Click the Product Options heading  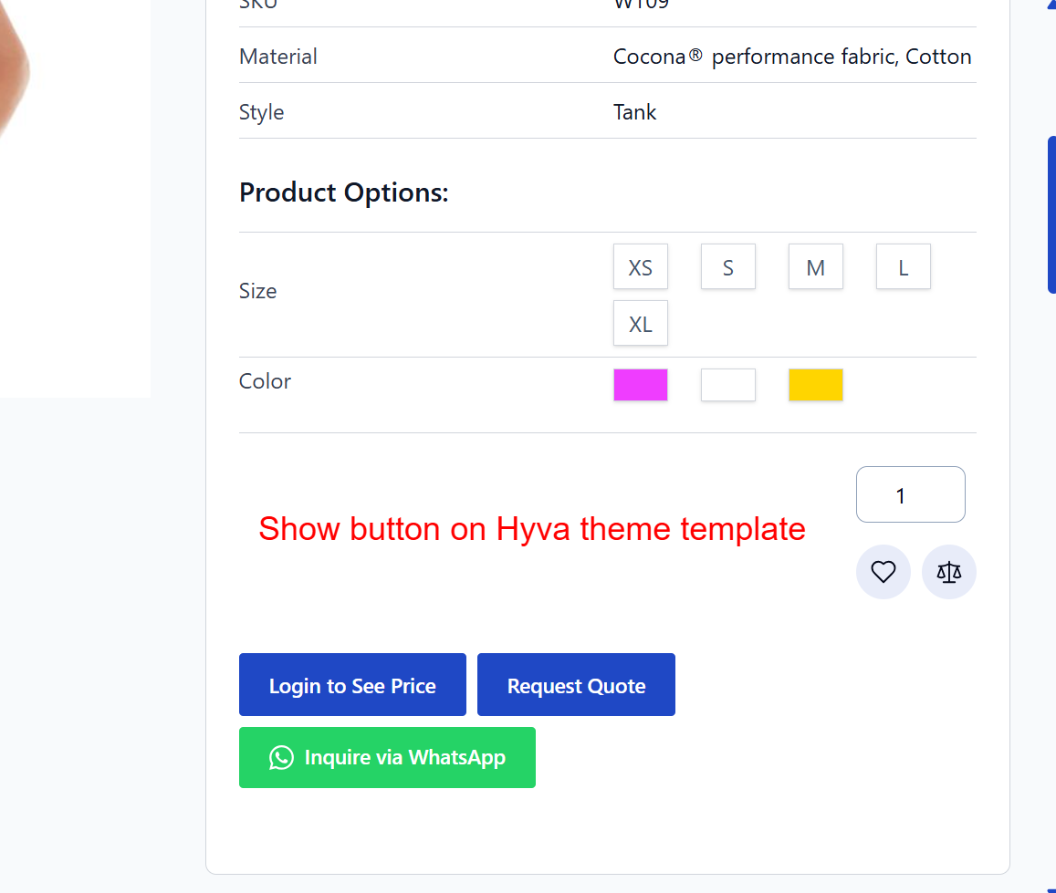(344, 192)
